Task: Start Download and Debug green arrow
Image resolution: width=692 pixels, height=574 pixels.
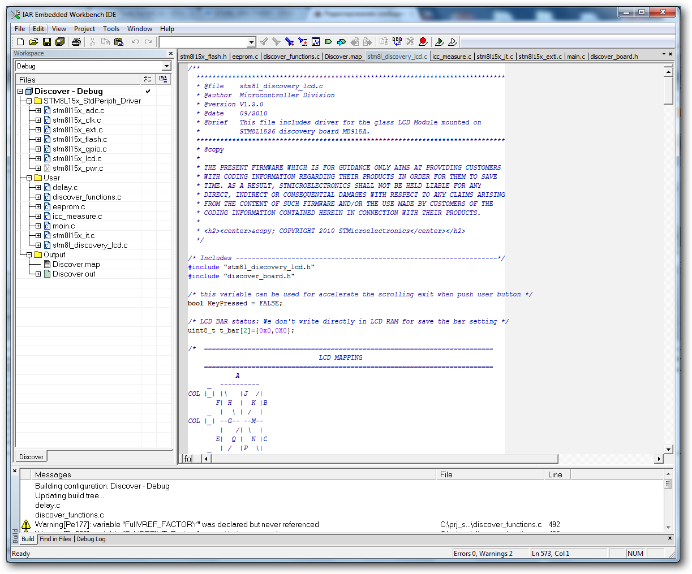Action: tap(439, 42)
